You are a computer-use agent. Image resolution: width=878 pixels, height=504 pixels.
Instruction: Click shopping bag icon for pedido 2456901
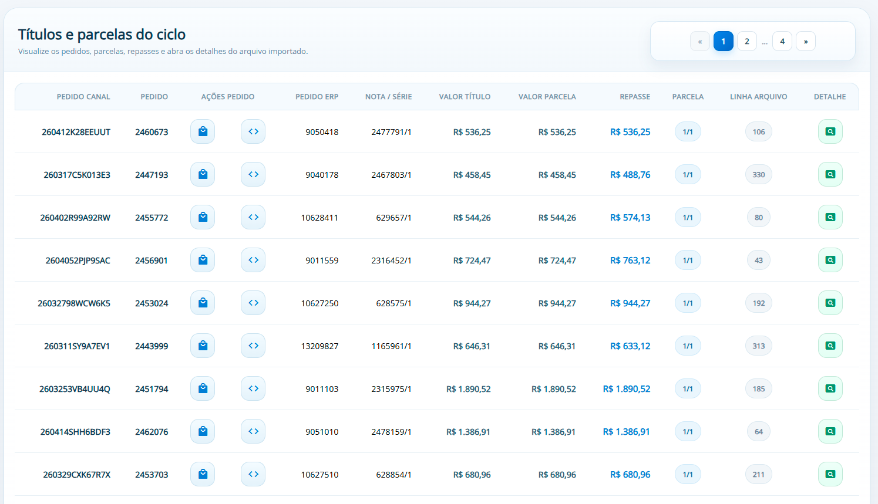click(203, 260)
